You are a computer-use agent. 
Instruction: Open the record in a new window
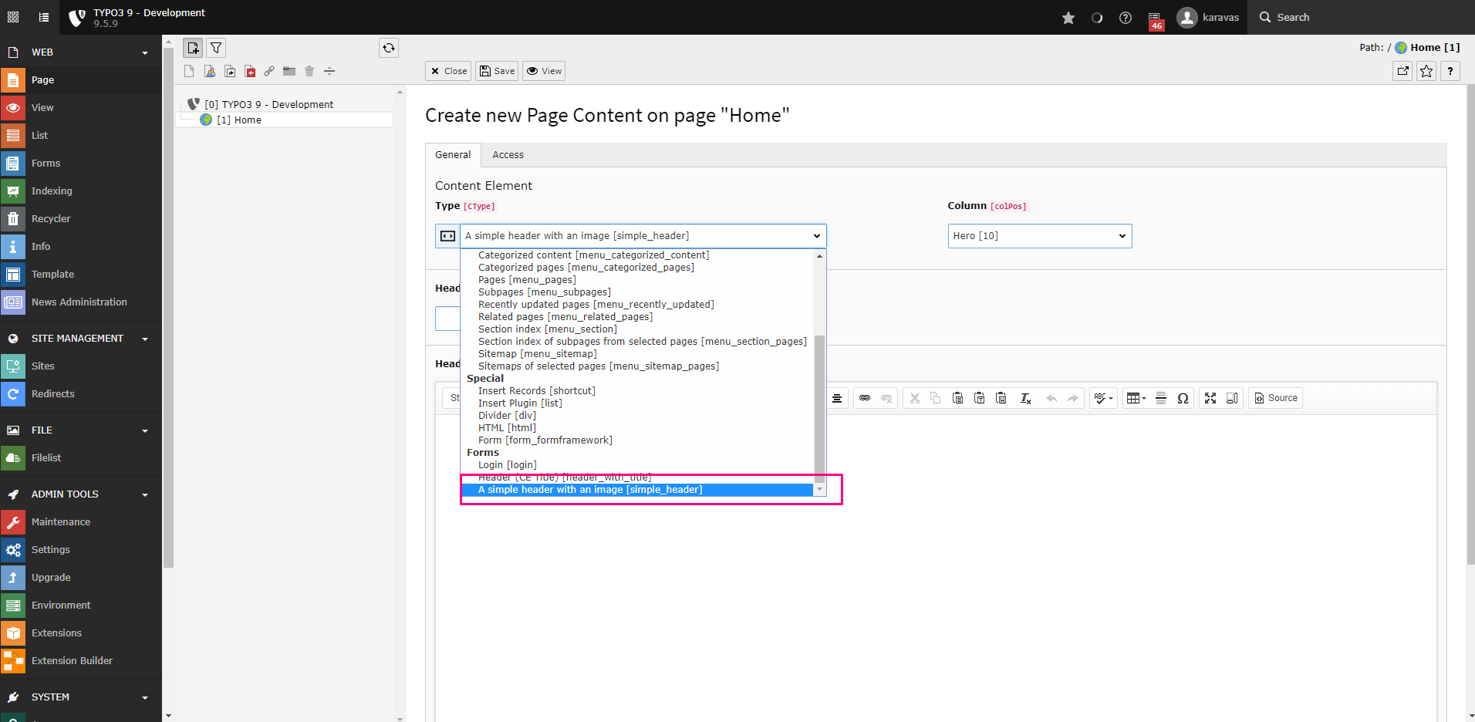click(x=1402, y=71)
